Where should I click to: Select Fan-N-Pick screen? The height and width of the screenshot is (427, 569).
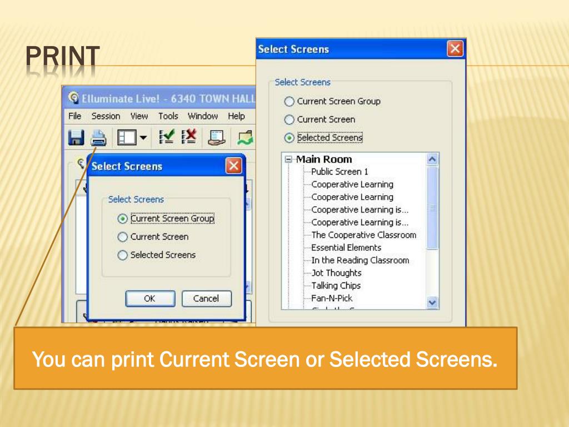(332, 298)
